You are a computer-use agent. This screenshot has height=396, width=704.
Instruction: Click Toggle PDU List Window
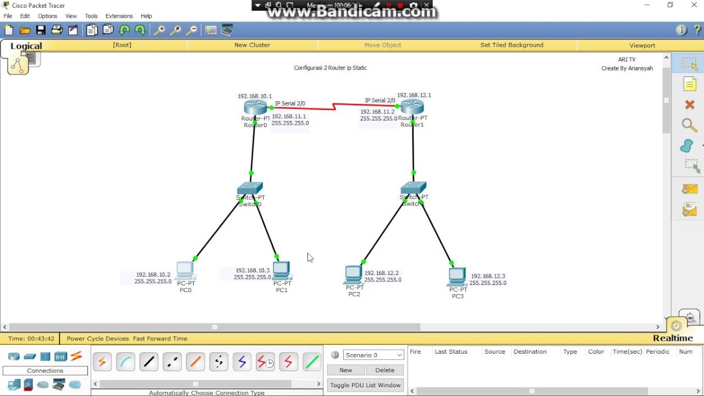pyautogui.click(x=365, y=385)
